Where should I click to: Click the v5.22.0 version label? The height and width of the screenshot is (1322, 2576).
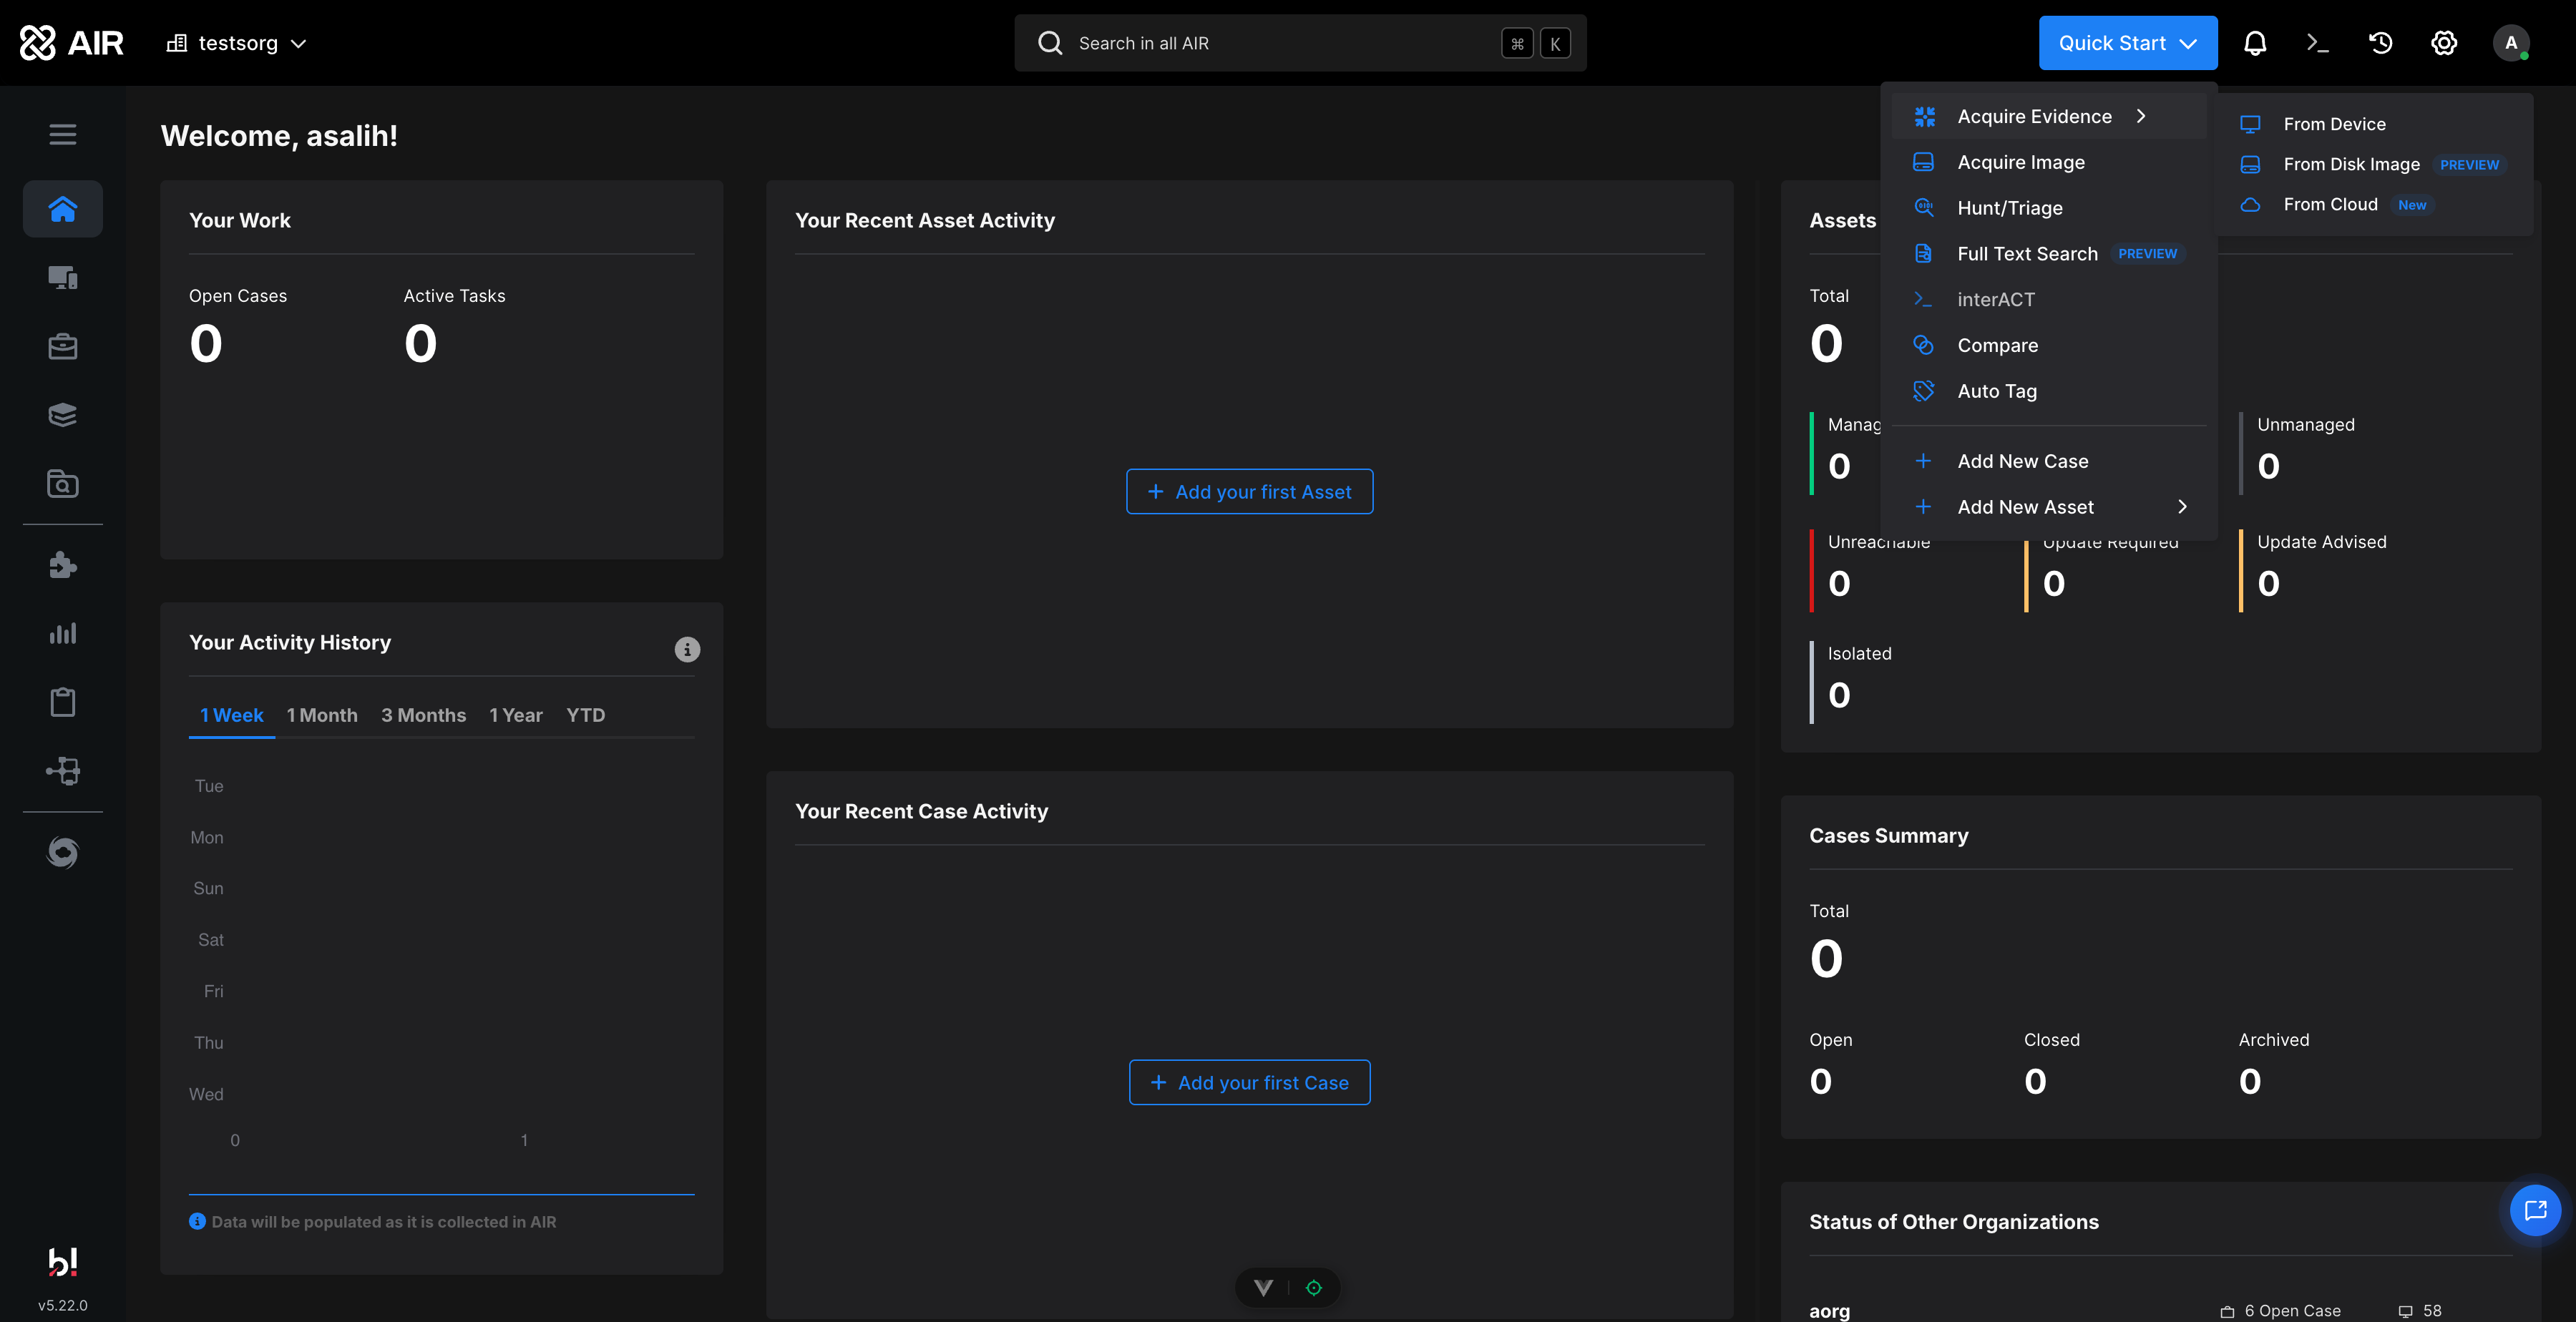pyautogui.click(x=63, y=1305)
